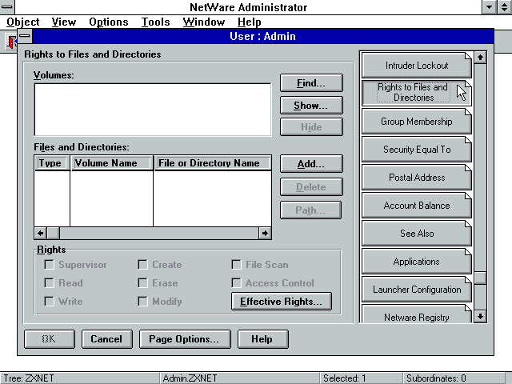The height and width of the screenshot is (384, 512).
Task: Click the Volume Name column header
Action: coord(111,163)
